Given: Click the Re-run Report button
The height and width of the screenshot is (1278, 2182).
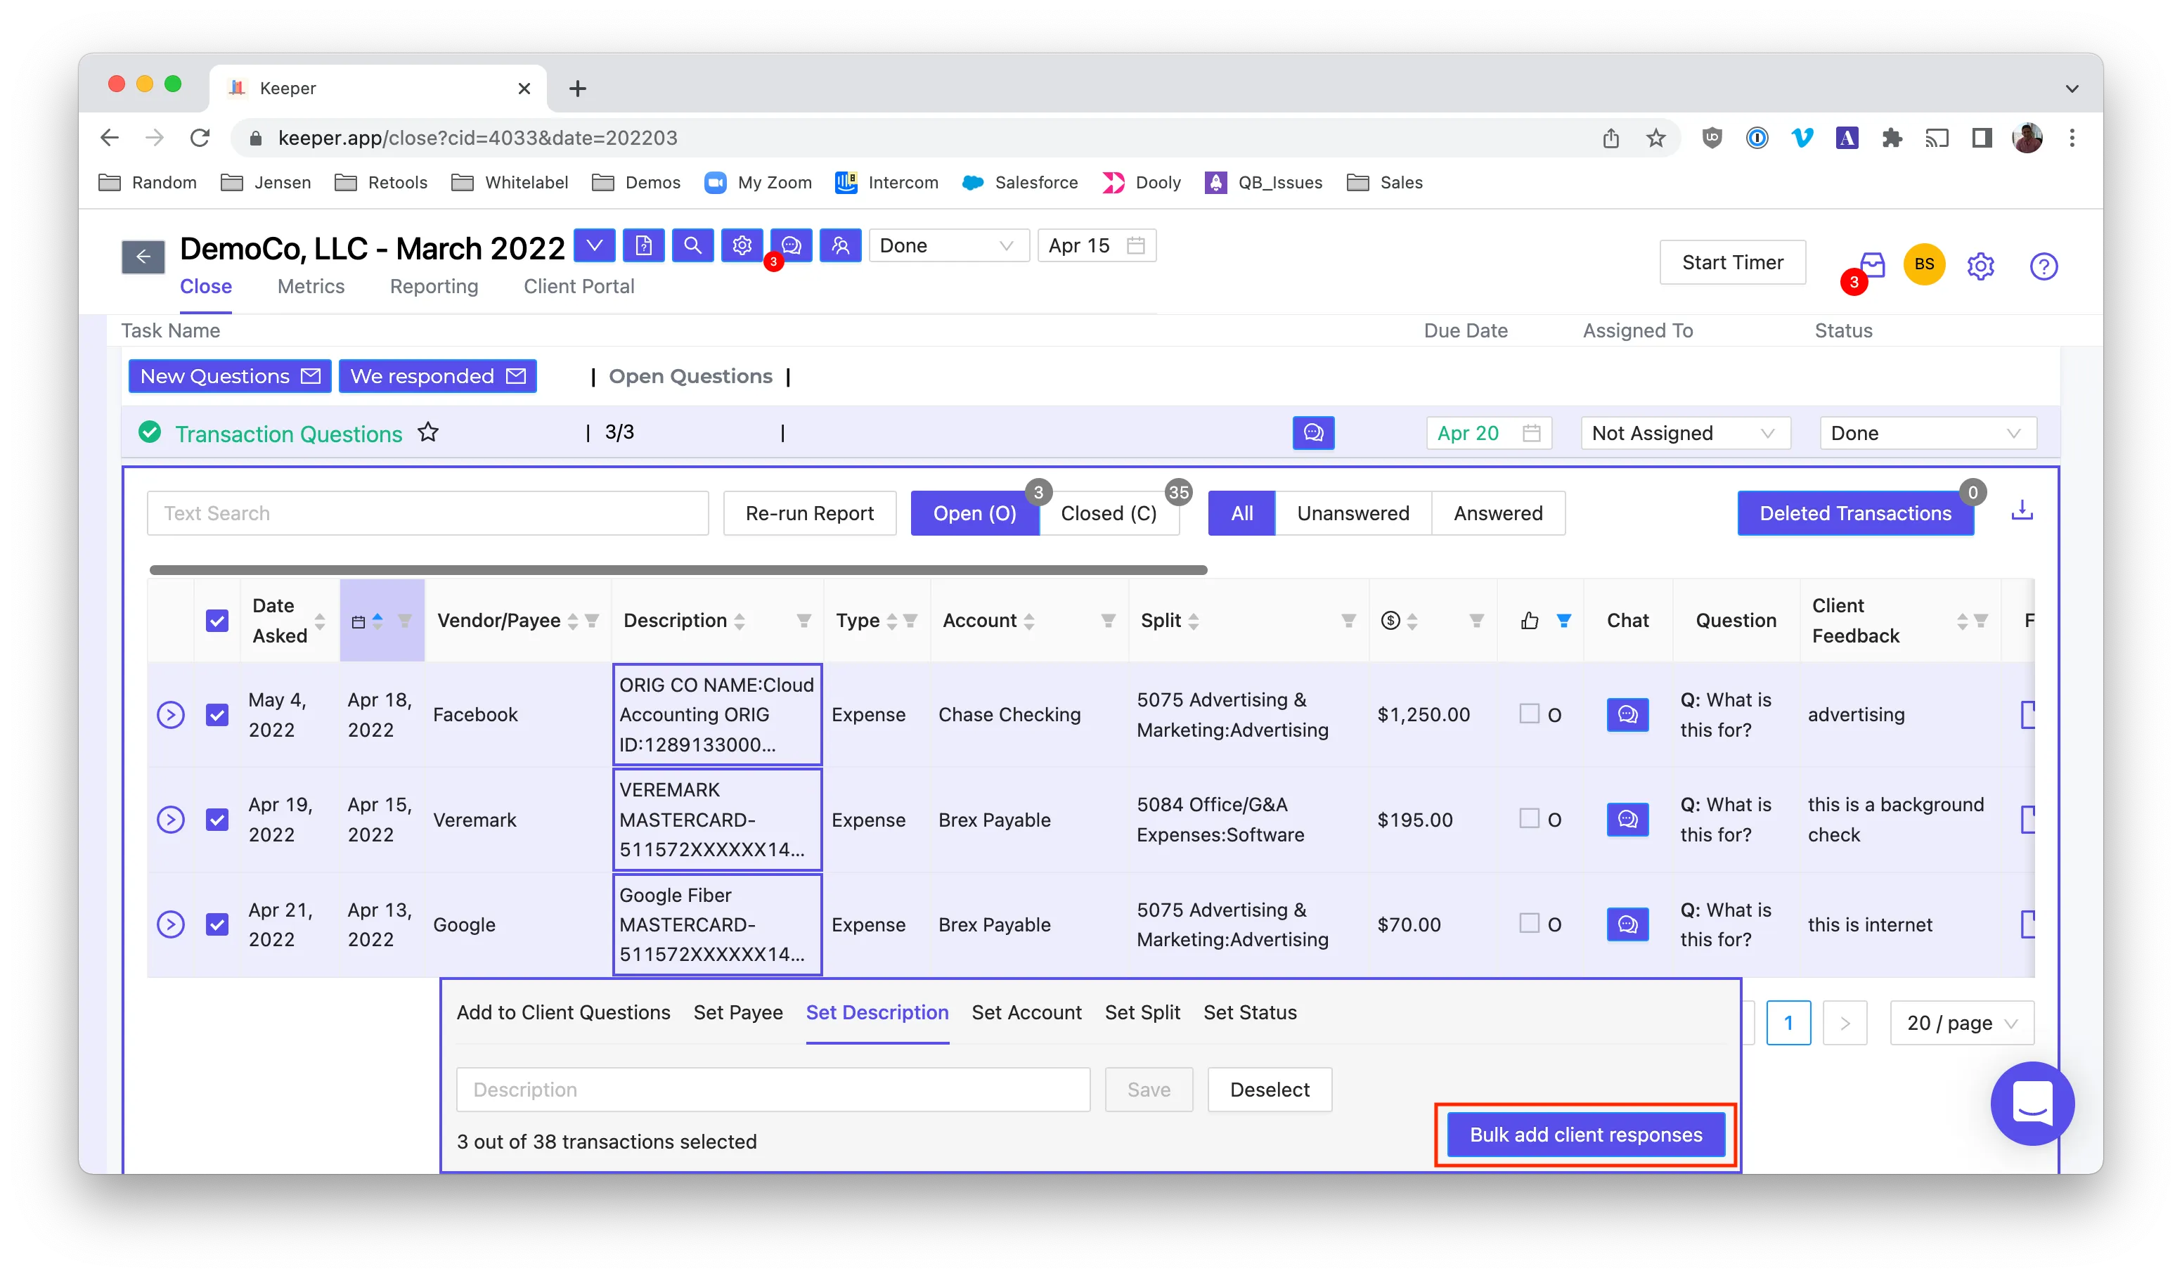Looking at the screenshot, I should point(810,513).
